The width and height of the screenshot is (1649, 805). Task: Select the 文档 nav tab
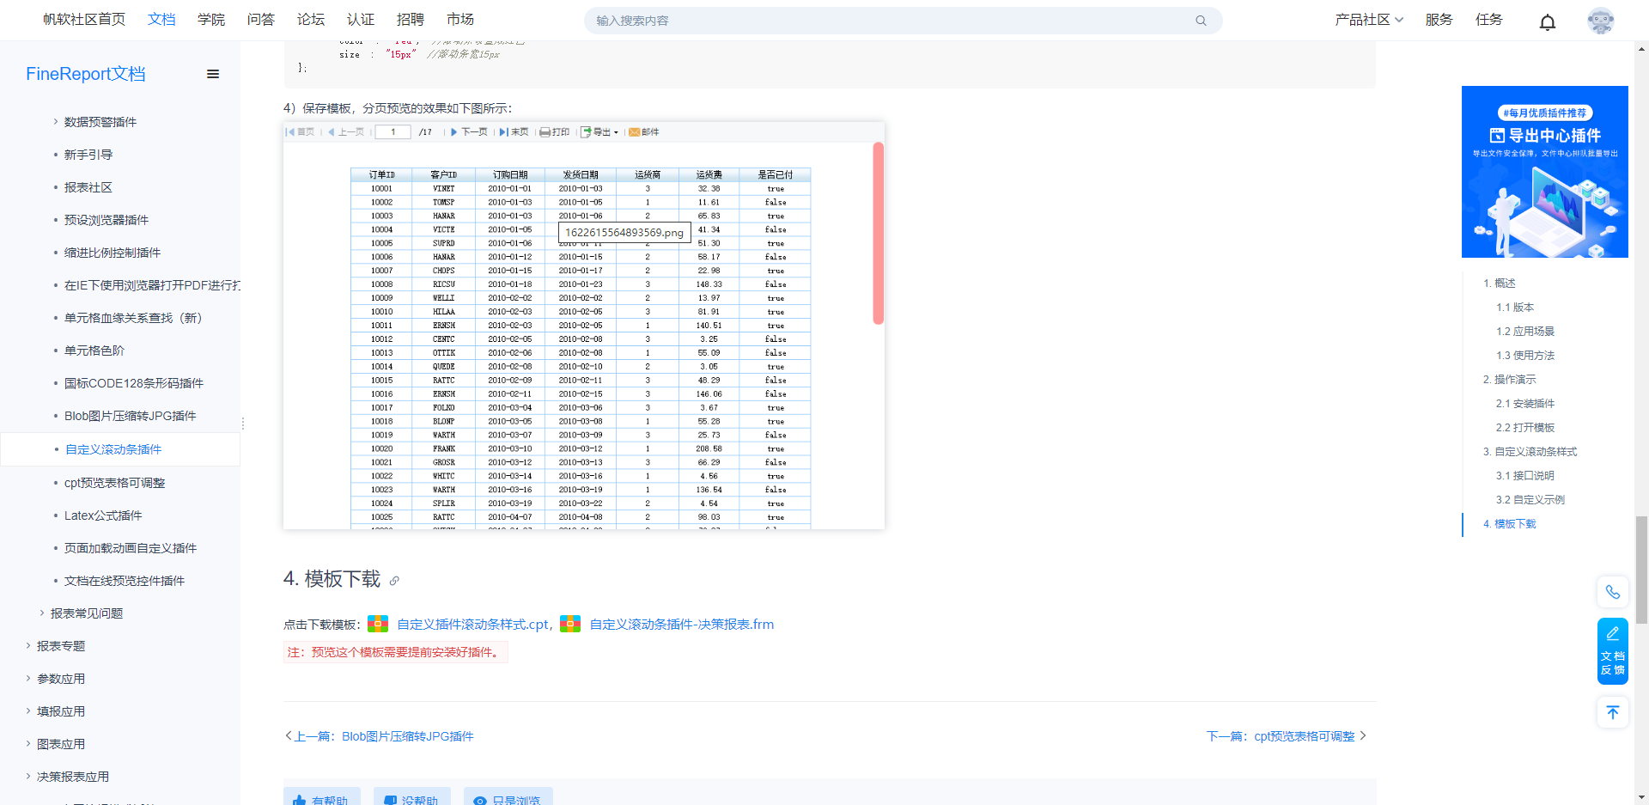161,20
